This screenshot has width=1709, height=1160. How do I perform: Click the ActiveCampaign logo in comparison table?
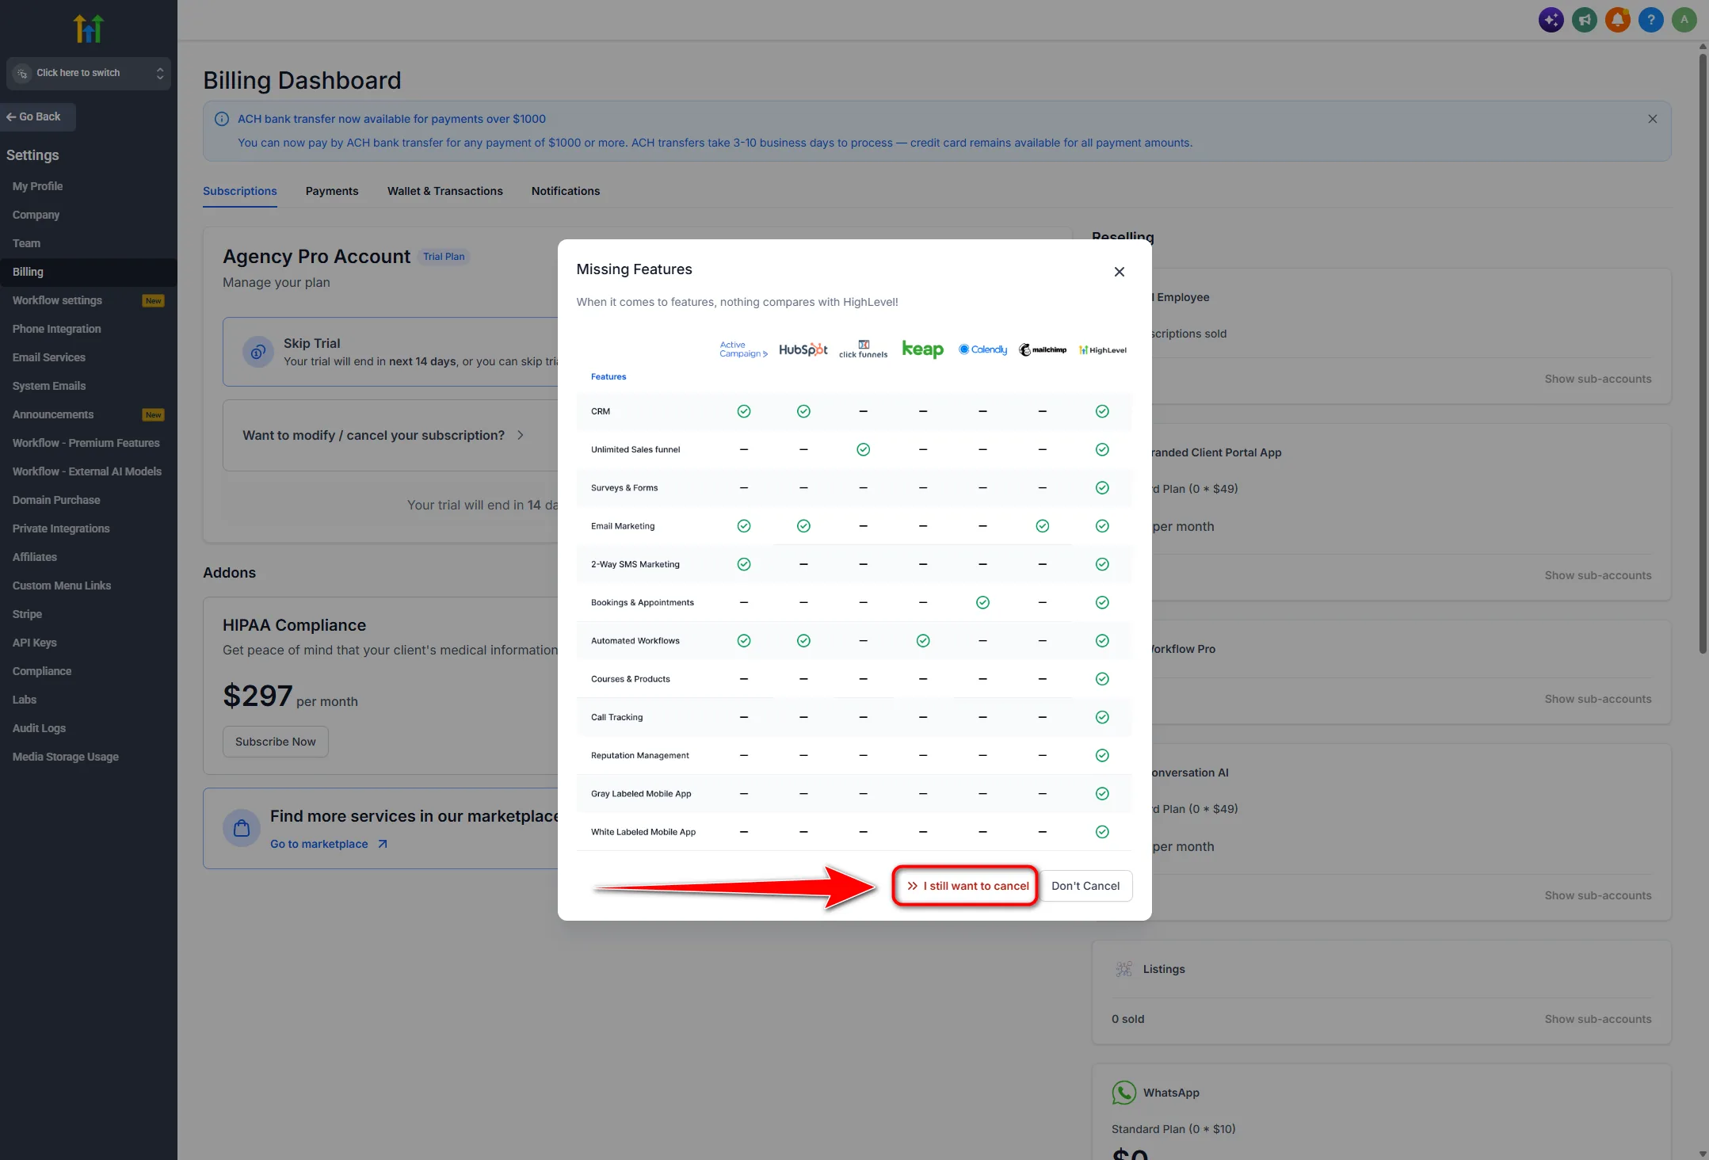tap(743, 349)
